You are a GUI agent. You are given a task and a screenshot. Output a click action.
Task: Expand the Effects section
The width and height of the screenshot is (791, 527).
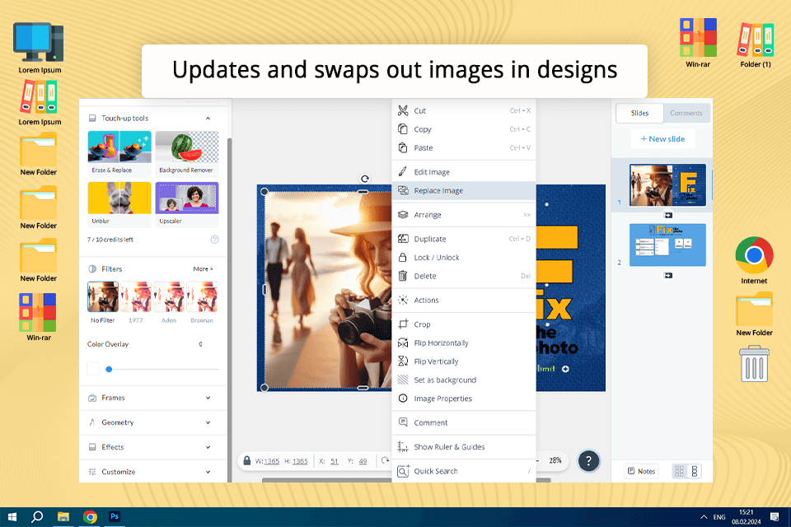coord(153,447)
